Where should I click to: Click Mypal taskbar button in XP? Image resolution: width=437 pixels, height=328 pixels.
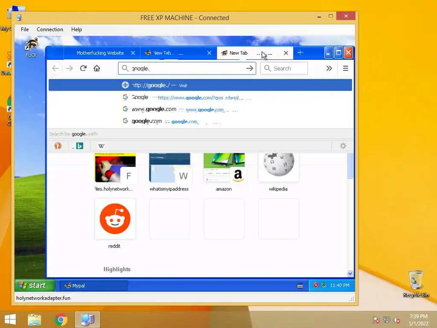point(94,286)
